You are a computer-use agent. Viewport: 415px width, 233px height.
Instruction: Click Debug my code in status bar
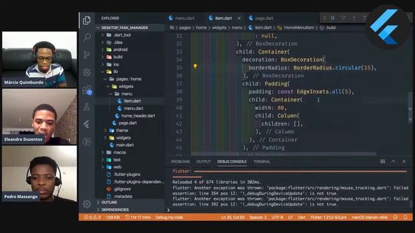tap(169, 217)
